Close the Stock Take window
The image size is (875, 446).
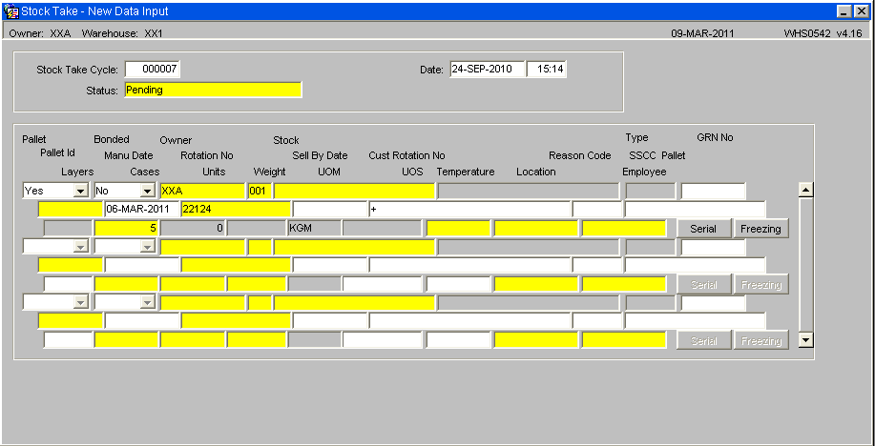(x=861, y=11)
